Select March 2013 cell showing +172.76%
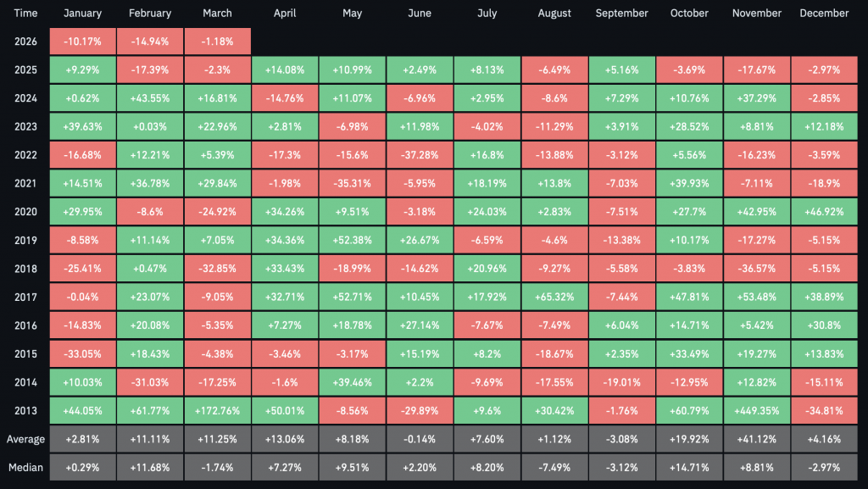The height and width of the screenshot is (489, 868). [217, 411]
